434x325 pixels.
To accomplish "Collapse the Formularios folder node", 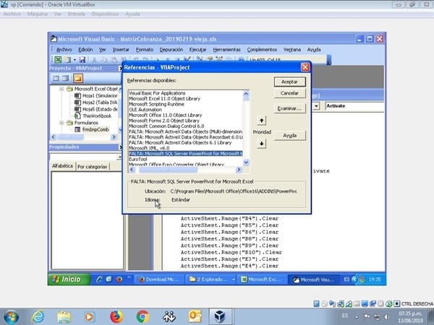I will pyautogui.click(x=60, y=123).
